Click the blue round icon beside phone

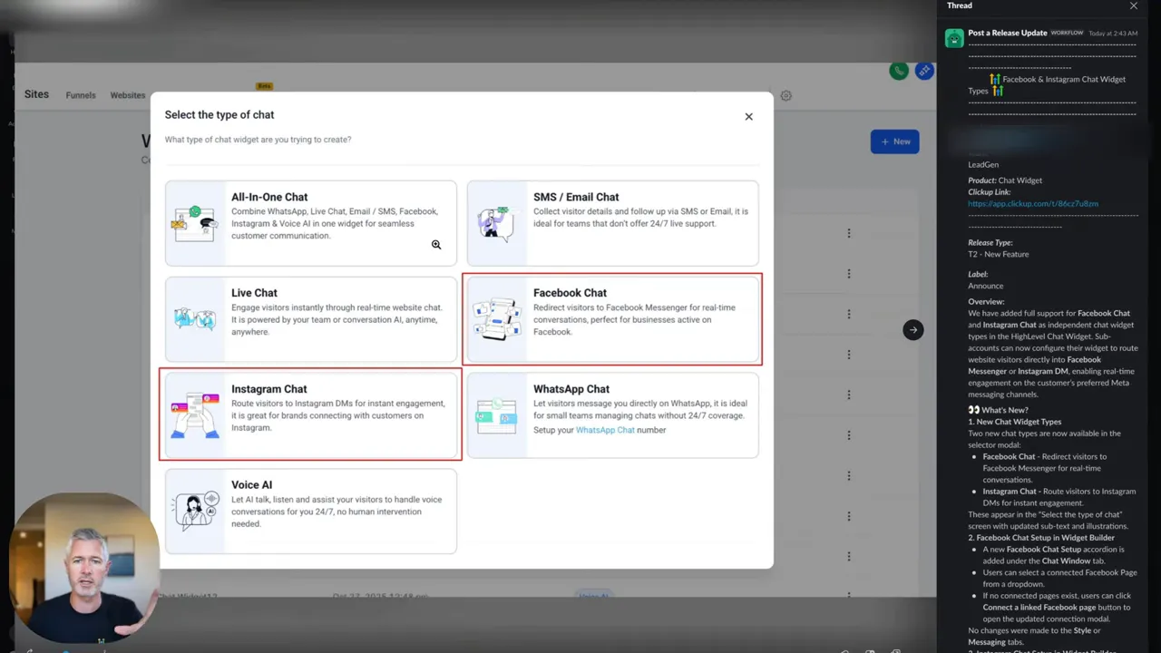point(924,71)
